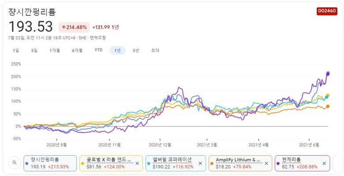Click the search magnifier icon
The width and height of the screenshot is (344, 176).
15,163
